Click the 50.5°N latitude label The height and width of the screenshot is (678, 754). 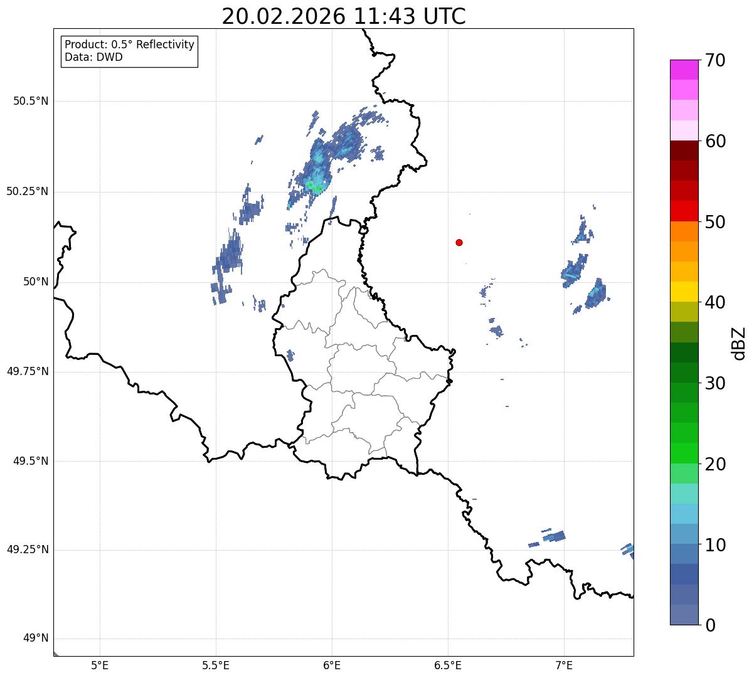[x=31, y=101]
